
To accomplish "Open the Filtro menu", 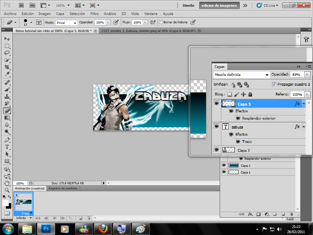I will click(x=94, y=14).
